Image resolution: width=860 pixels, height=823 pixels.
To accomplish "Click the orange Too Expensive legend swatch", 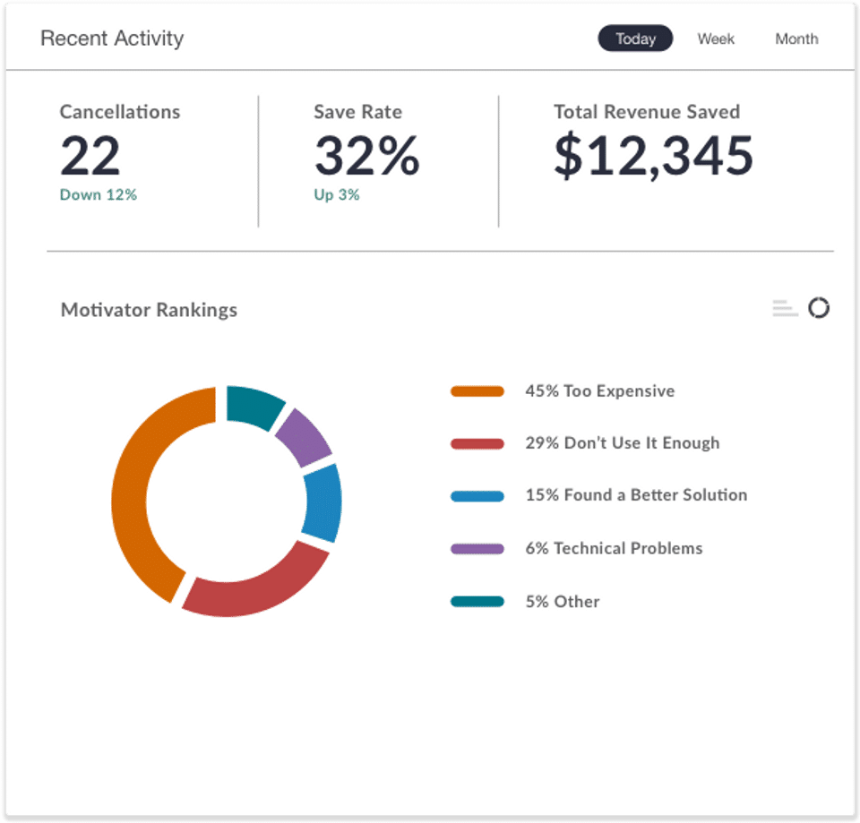I will [x=477, y=391].
